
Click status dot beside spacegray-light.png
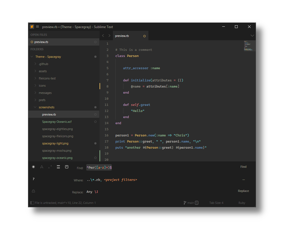95,143
